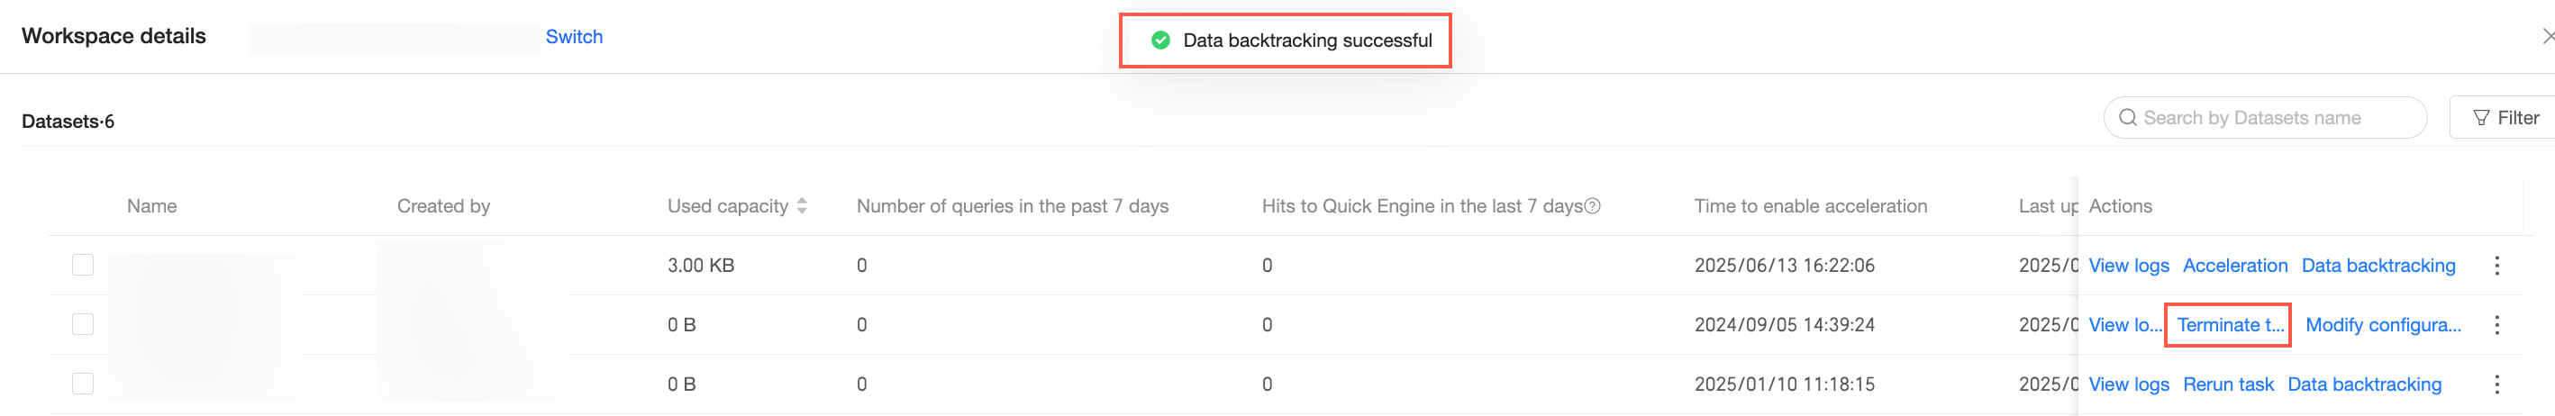Select checkbox for 3.00 KB dataset row
The width and height of the screenshot is (2555, 416).
(x=83, y=266)
